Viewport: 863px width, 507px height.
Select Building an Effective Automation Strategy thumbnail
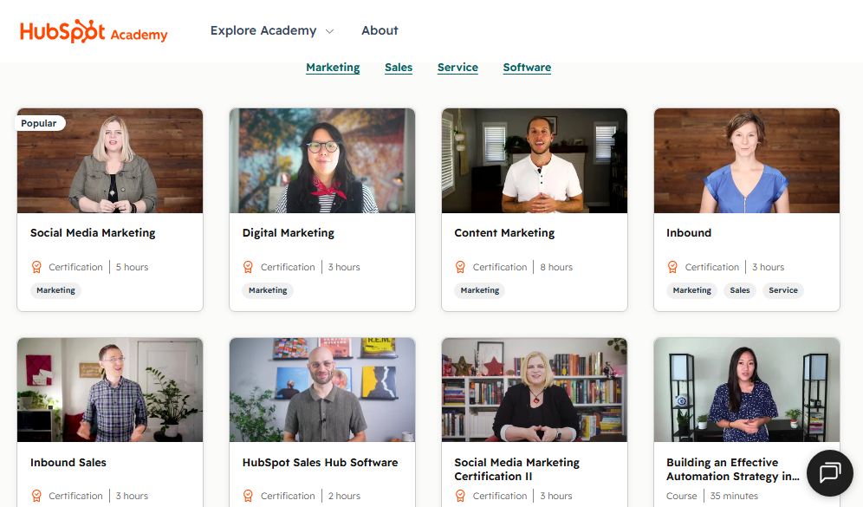coord(747,390)
